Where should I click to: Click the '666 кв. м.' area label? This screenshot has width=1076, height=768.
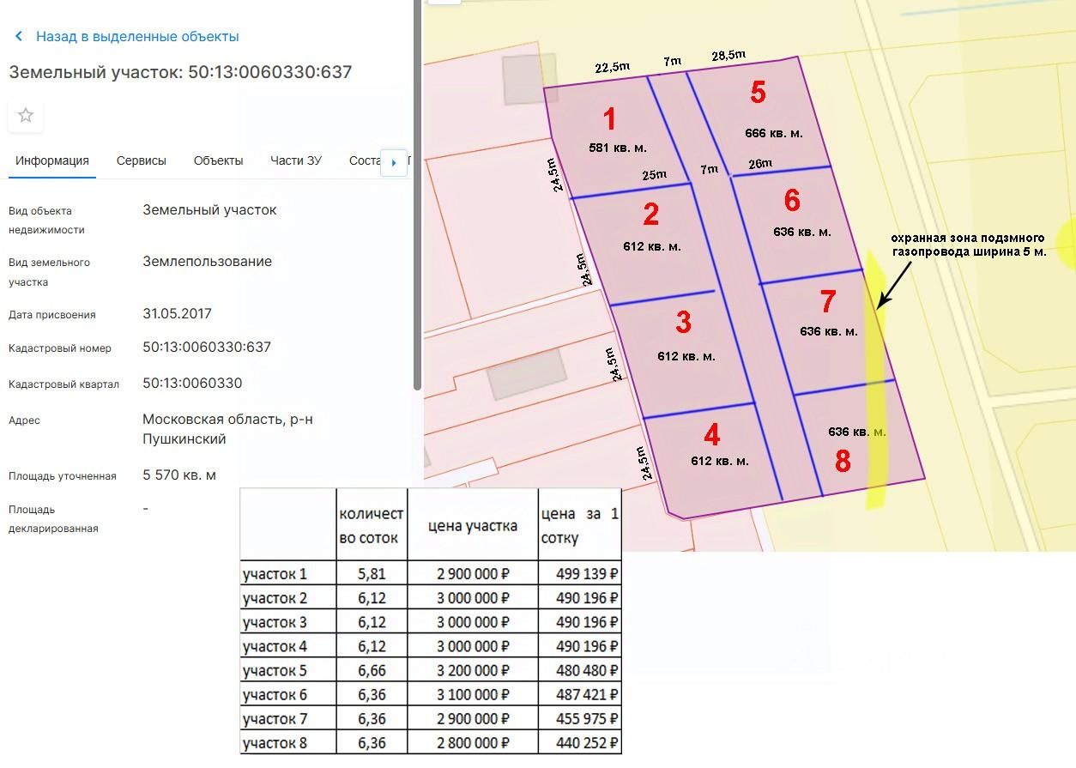774,133
